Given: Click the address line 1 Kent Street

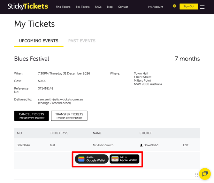Looking at the screenshot, I should tap(142, 77).
